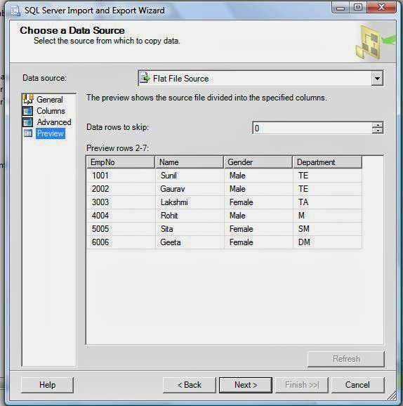Select cell 3003 in EmpNo column
This screenshot has width=403, height=406.
[121, 202]
